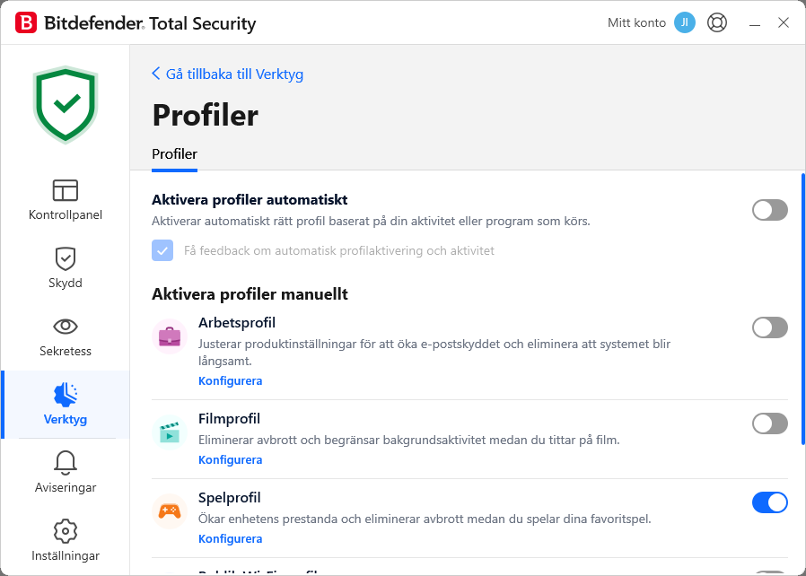
Task: Disable the Spelprofil toggle
Action: coord(769,502)
